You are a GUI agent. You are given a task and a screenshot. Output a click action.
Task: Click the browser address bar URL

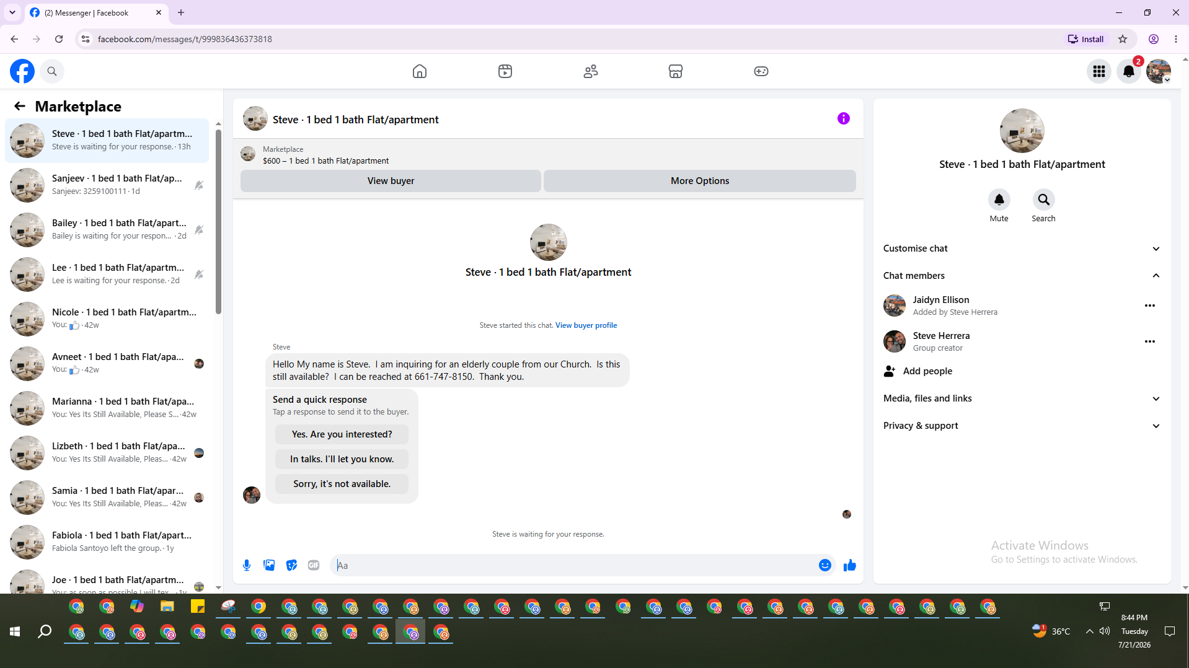pyautogui.click(x=185, y=39)
